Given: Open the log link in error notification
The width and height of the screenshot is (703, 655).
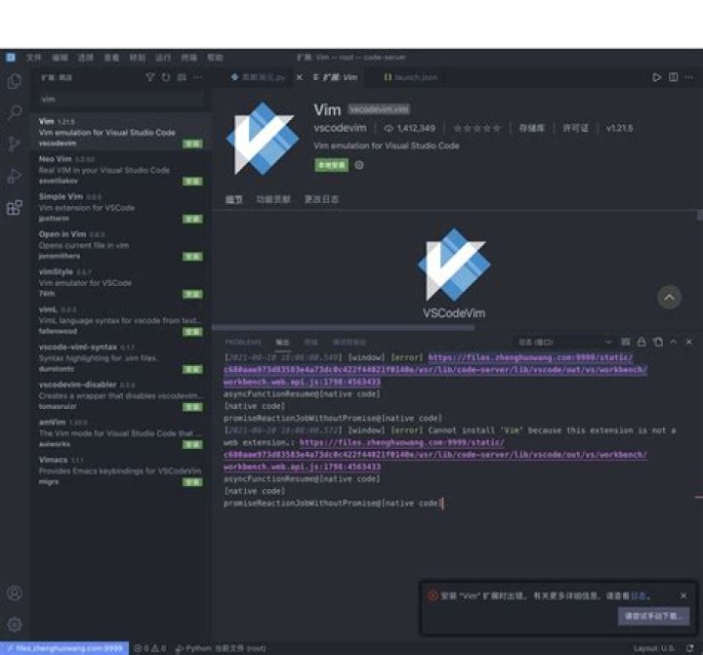Looking at the screenshot, I should [639, 595].
